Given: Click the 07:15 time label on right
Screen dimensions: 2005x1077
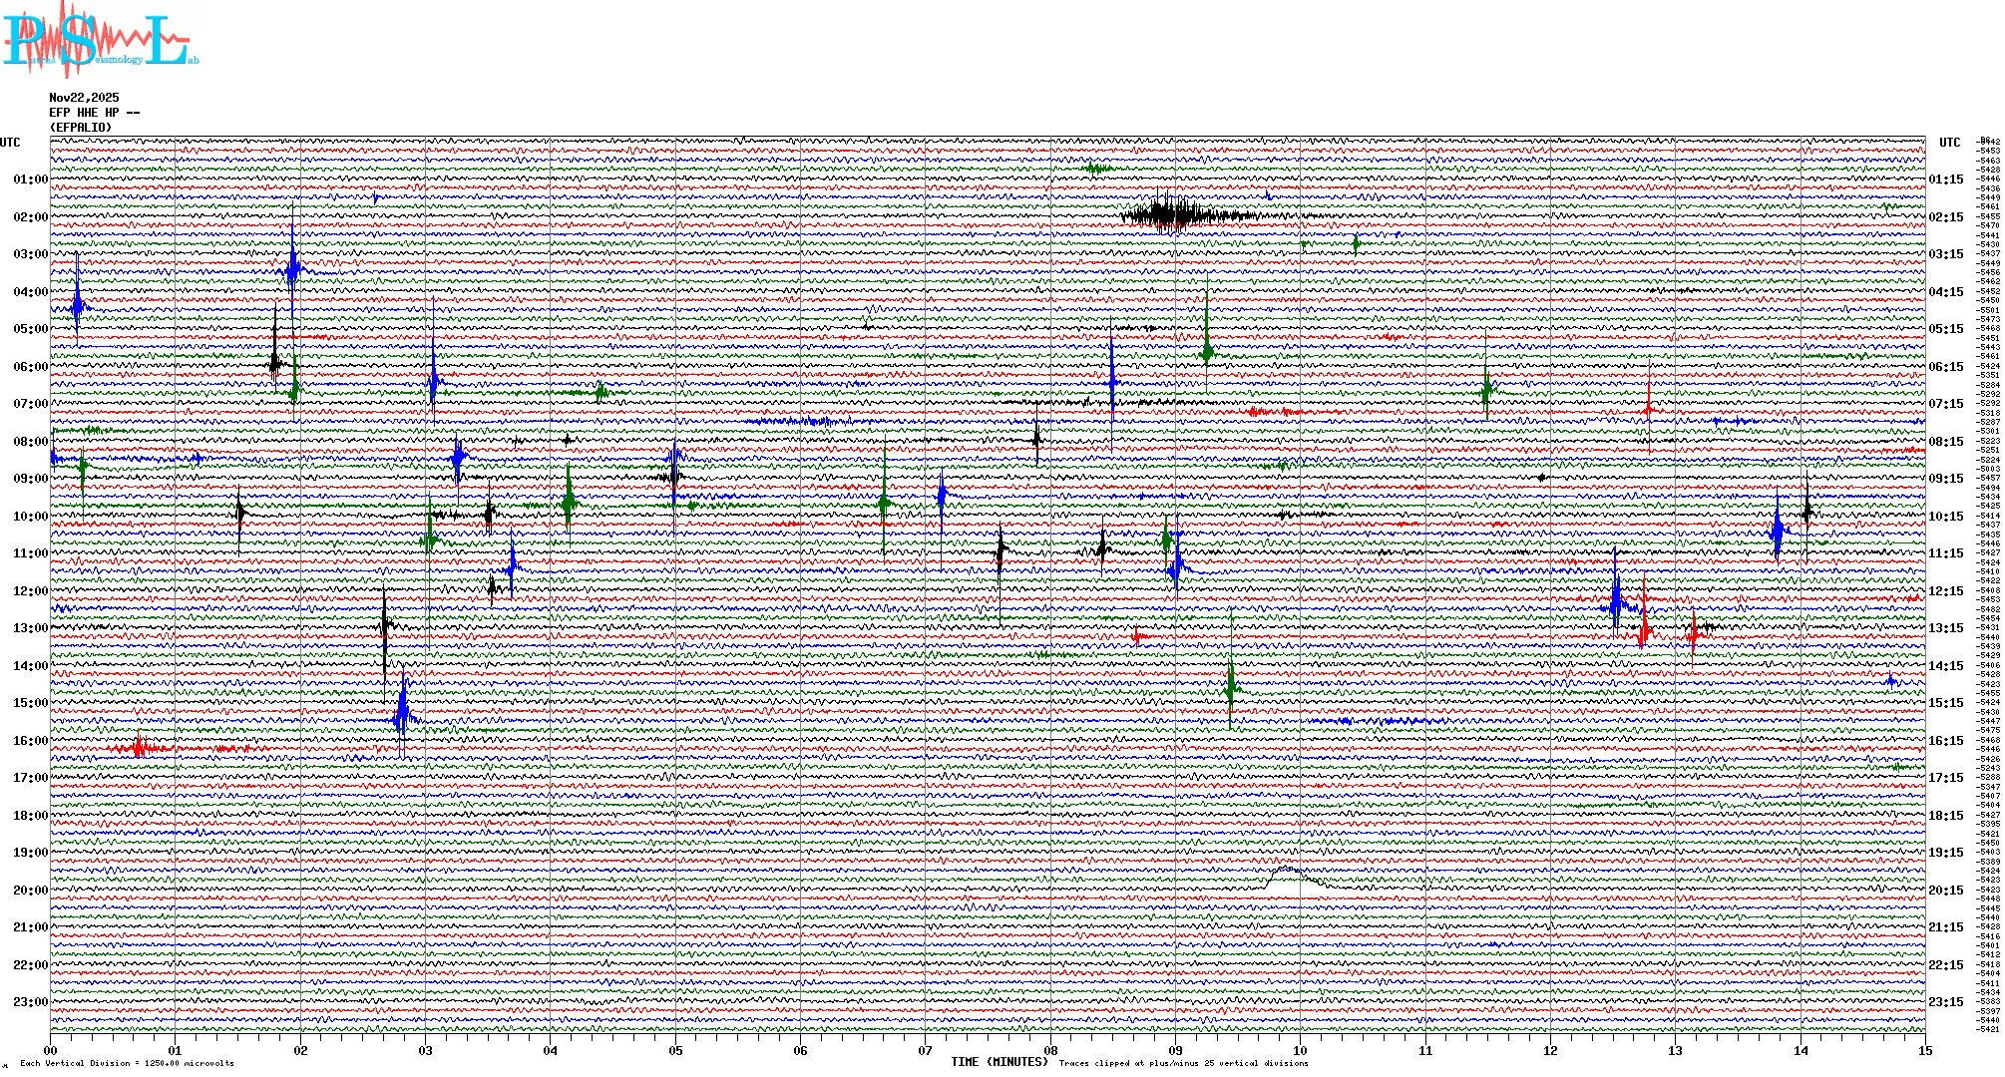Looking at the screenshot, I should [1945, 404].
